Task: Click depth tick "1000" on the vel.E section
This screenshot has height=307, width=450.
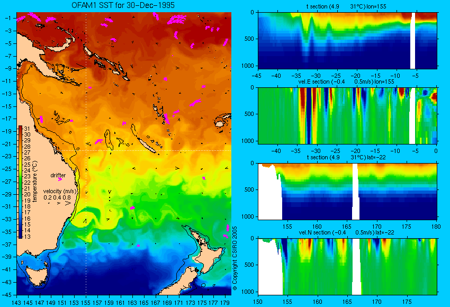Action: (248, 141)
